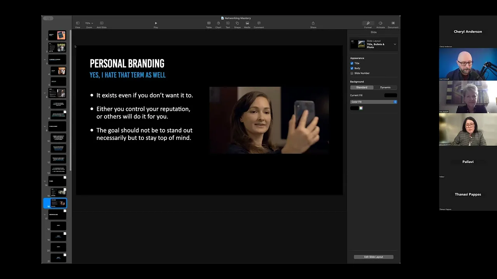Enable the Slide Number checkbox

pos(352,73)
